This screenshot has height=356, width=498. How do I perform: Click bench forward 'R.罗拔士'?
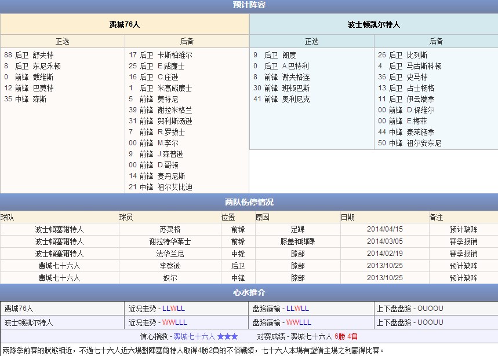[171, 132]
